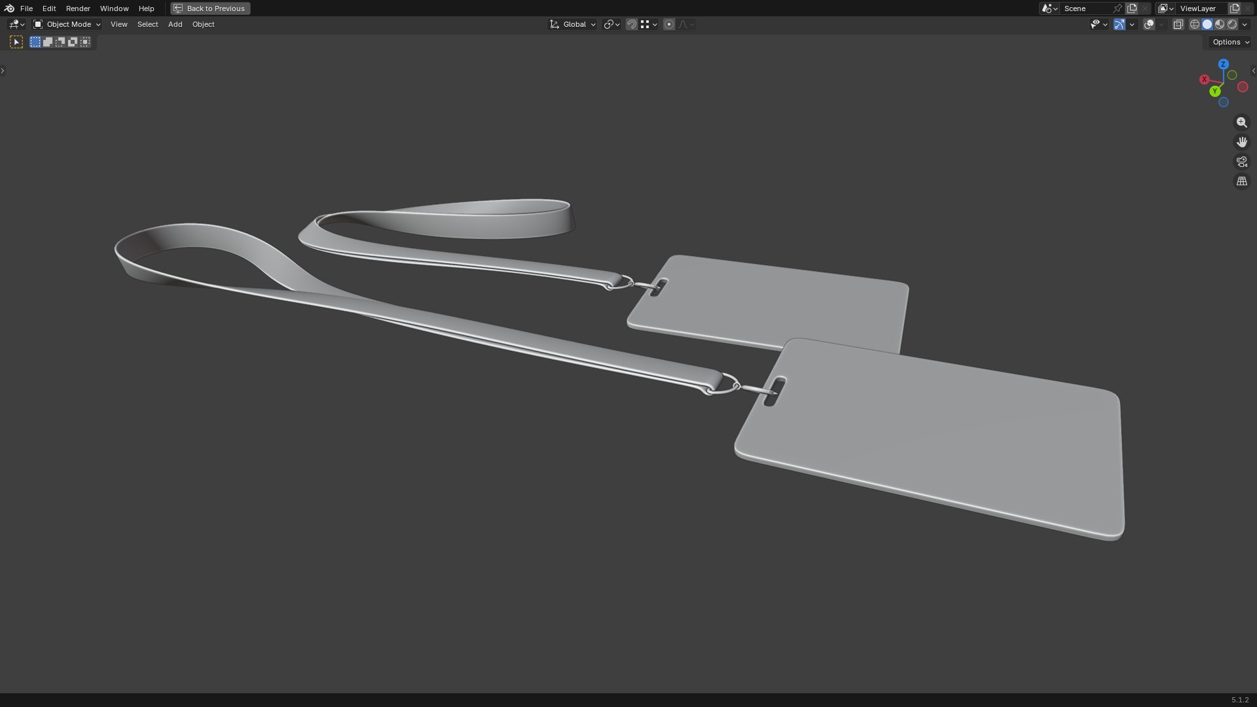Open the Render menu
This screenshot has height=707, width=1257.
pyautogui.click(x=78, y=9)
